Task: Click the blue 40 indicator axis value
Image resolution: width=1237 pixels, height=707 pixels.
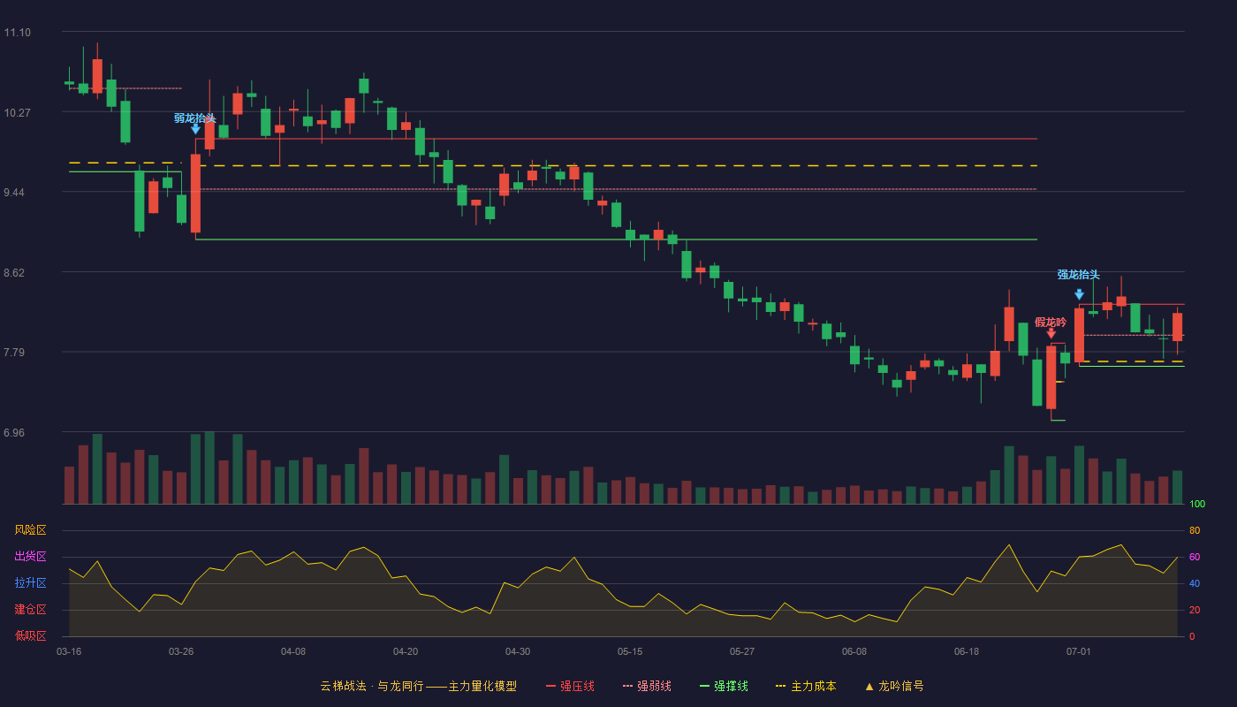Action: click(1195, 583)
